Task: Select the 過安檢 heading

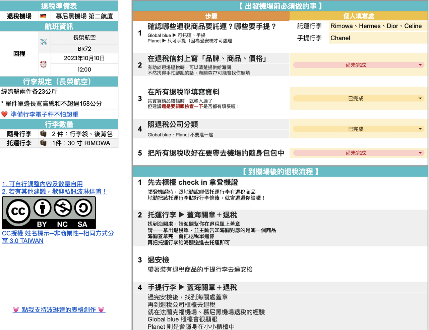Action: 158,260
